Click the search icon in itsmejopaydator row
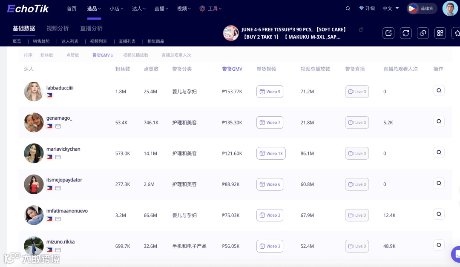Image resolution: width=460 pixels, height=267 pixels. pyautogui.click(x=439, y=184)
